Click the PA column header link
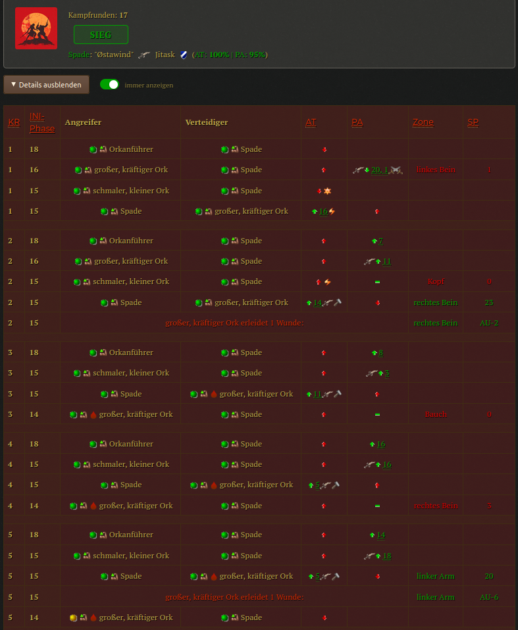Screen dimensions: 518x630 pyautogui.click(x=357, y=122)
